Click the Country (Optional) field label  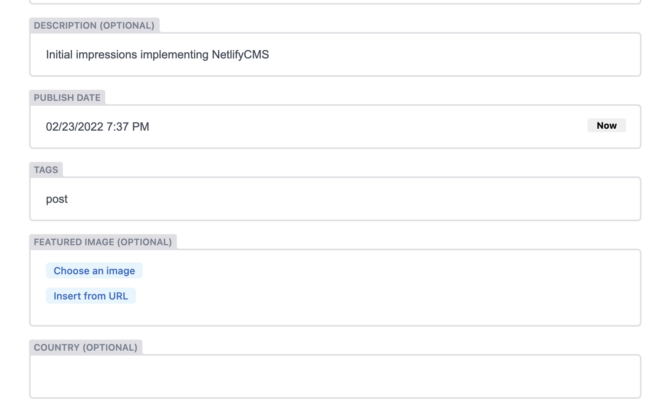85,348
